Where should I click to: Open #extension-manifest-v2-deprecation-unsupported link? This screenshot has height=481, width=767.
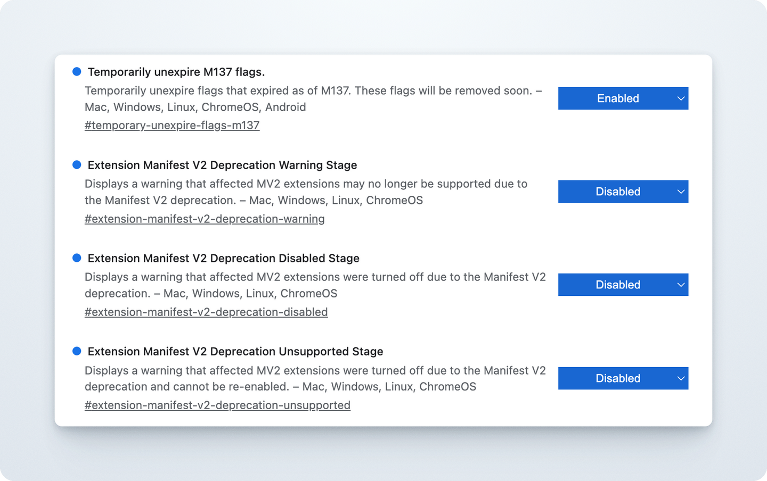tap(217, 405)
